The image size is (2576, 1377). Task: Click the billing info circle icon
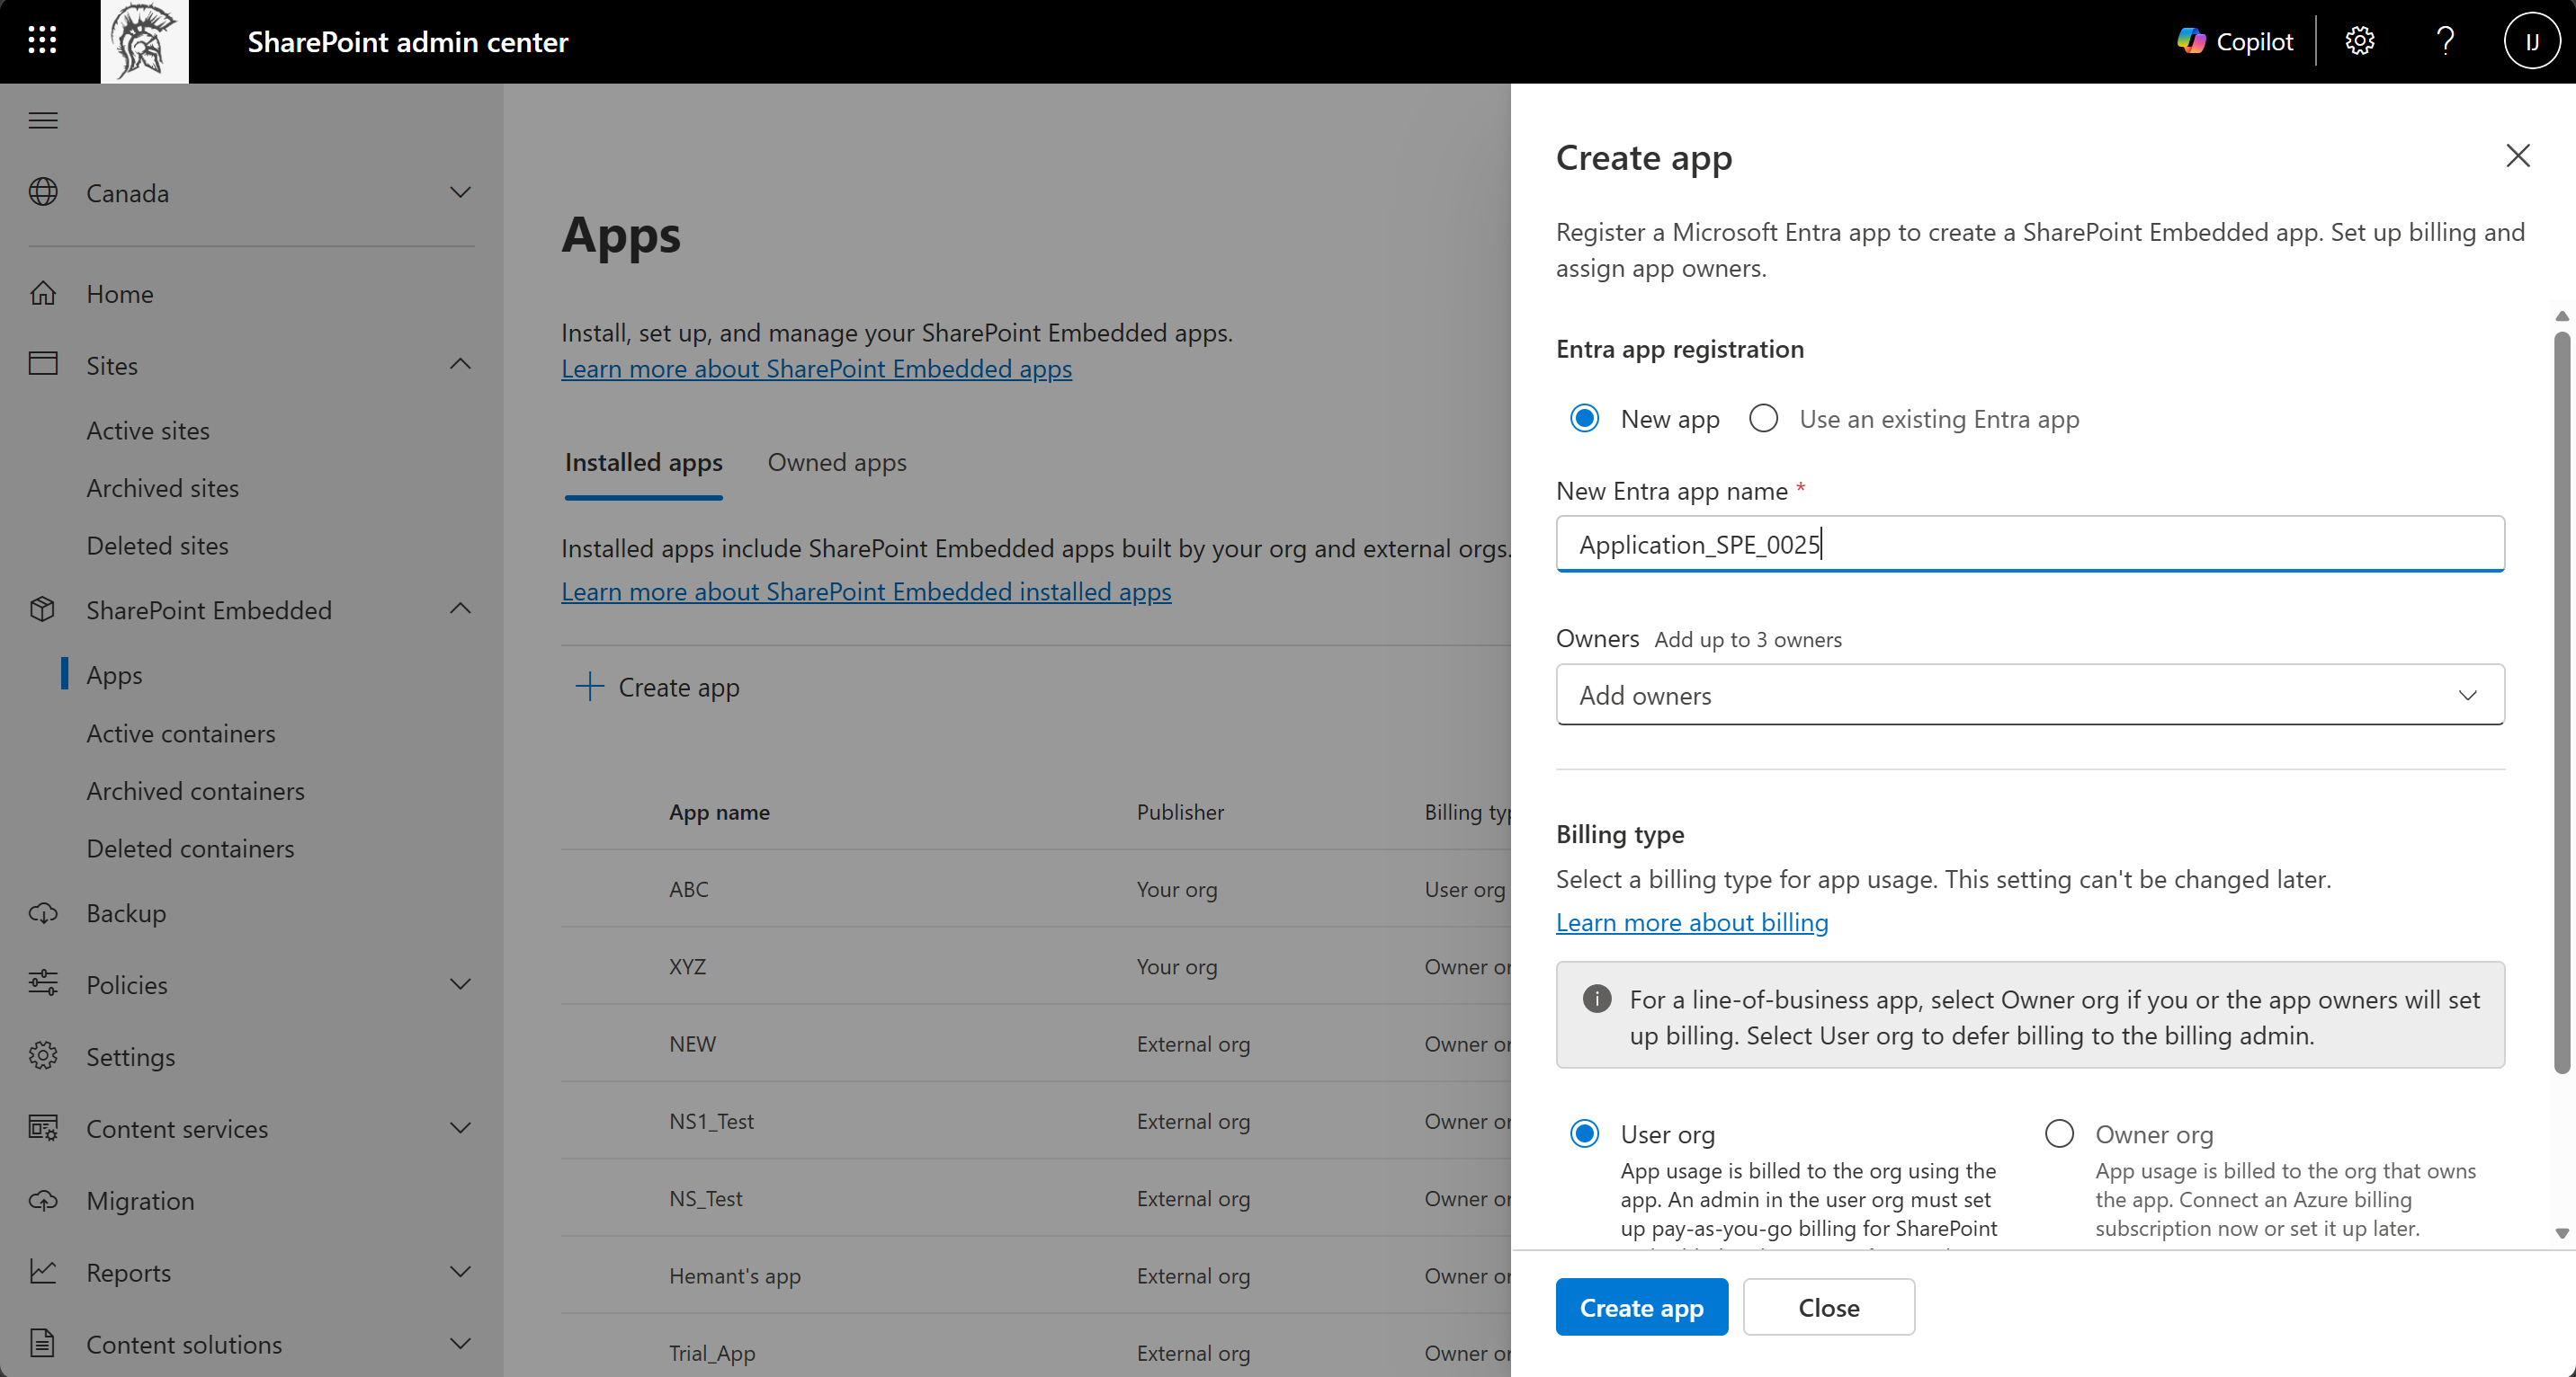pos(1597,999)
